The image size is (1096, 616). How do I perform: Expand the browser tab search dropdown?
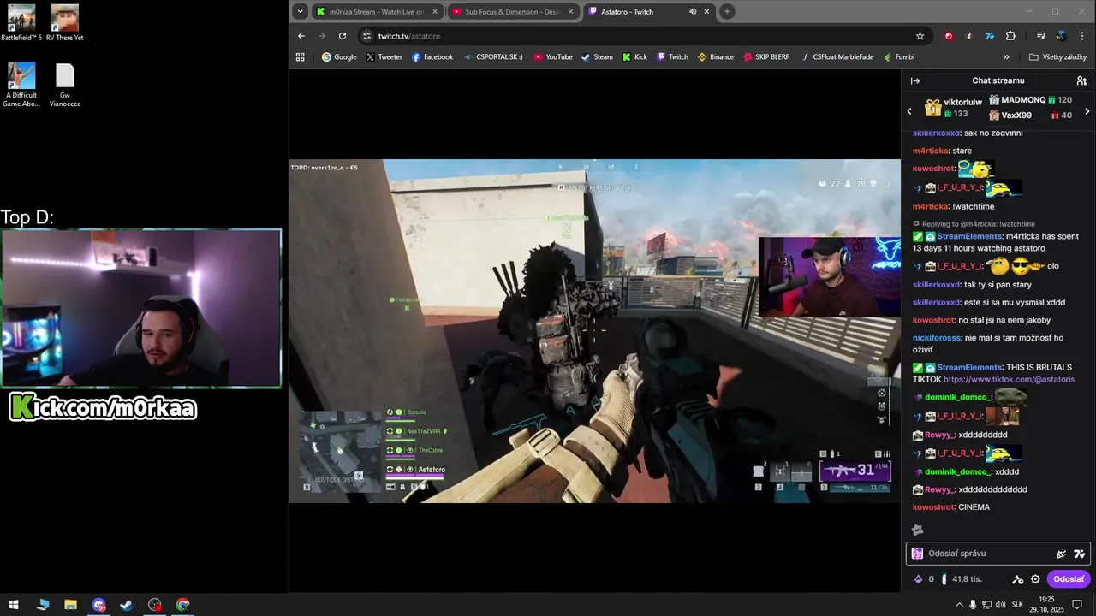[x=300, y=11]
